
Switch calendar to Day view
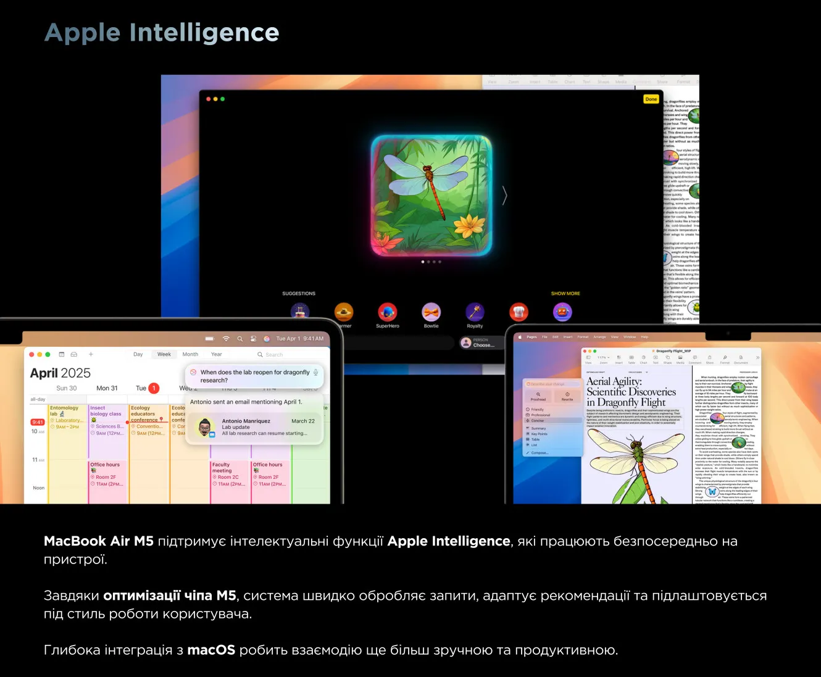tap(138, 354)
